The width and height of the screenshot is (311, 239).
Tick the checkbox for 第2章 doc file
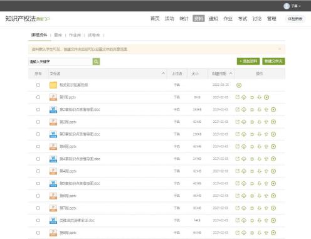click(38, 109)
